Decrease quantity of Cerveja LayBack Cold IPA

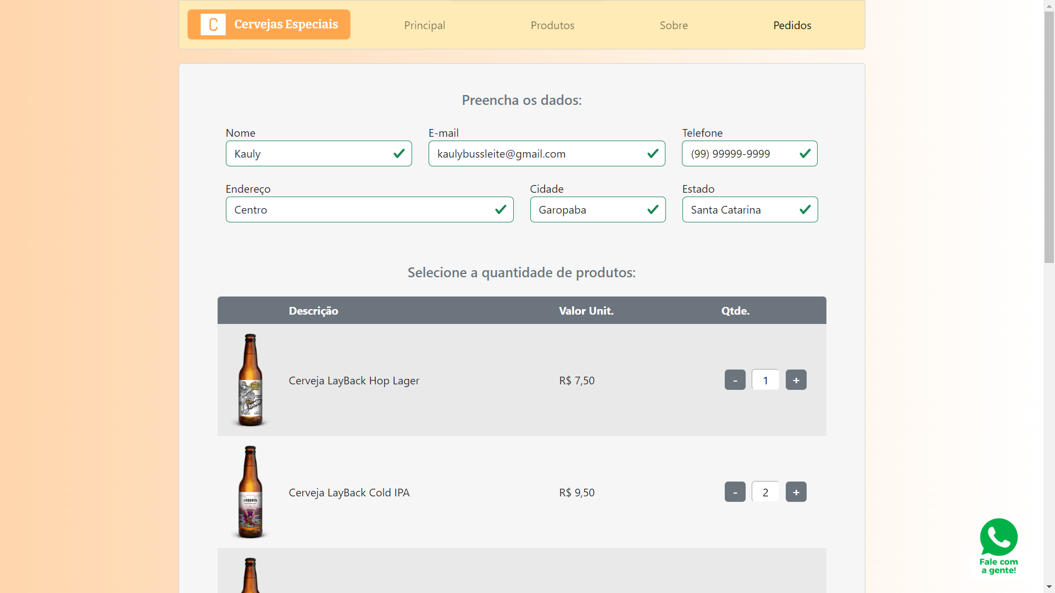pyautogui.click(x=735, y=491)
